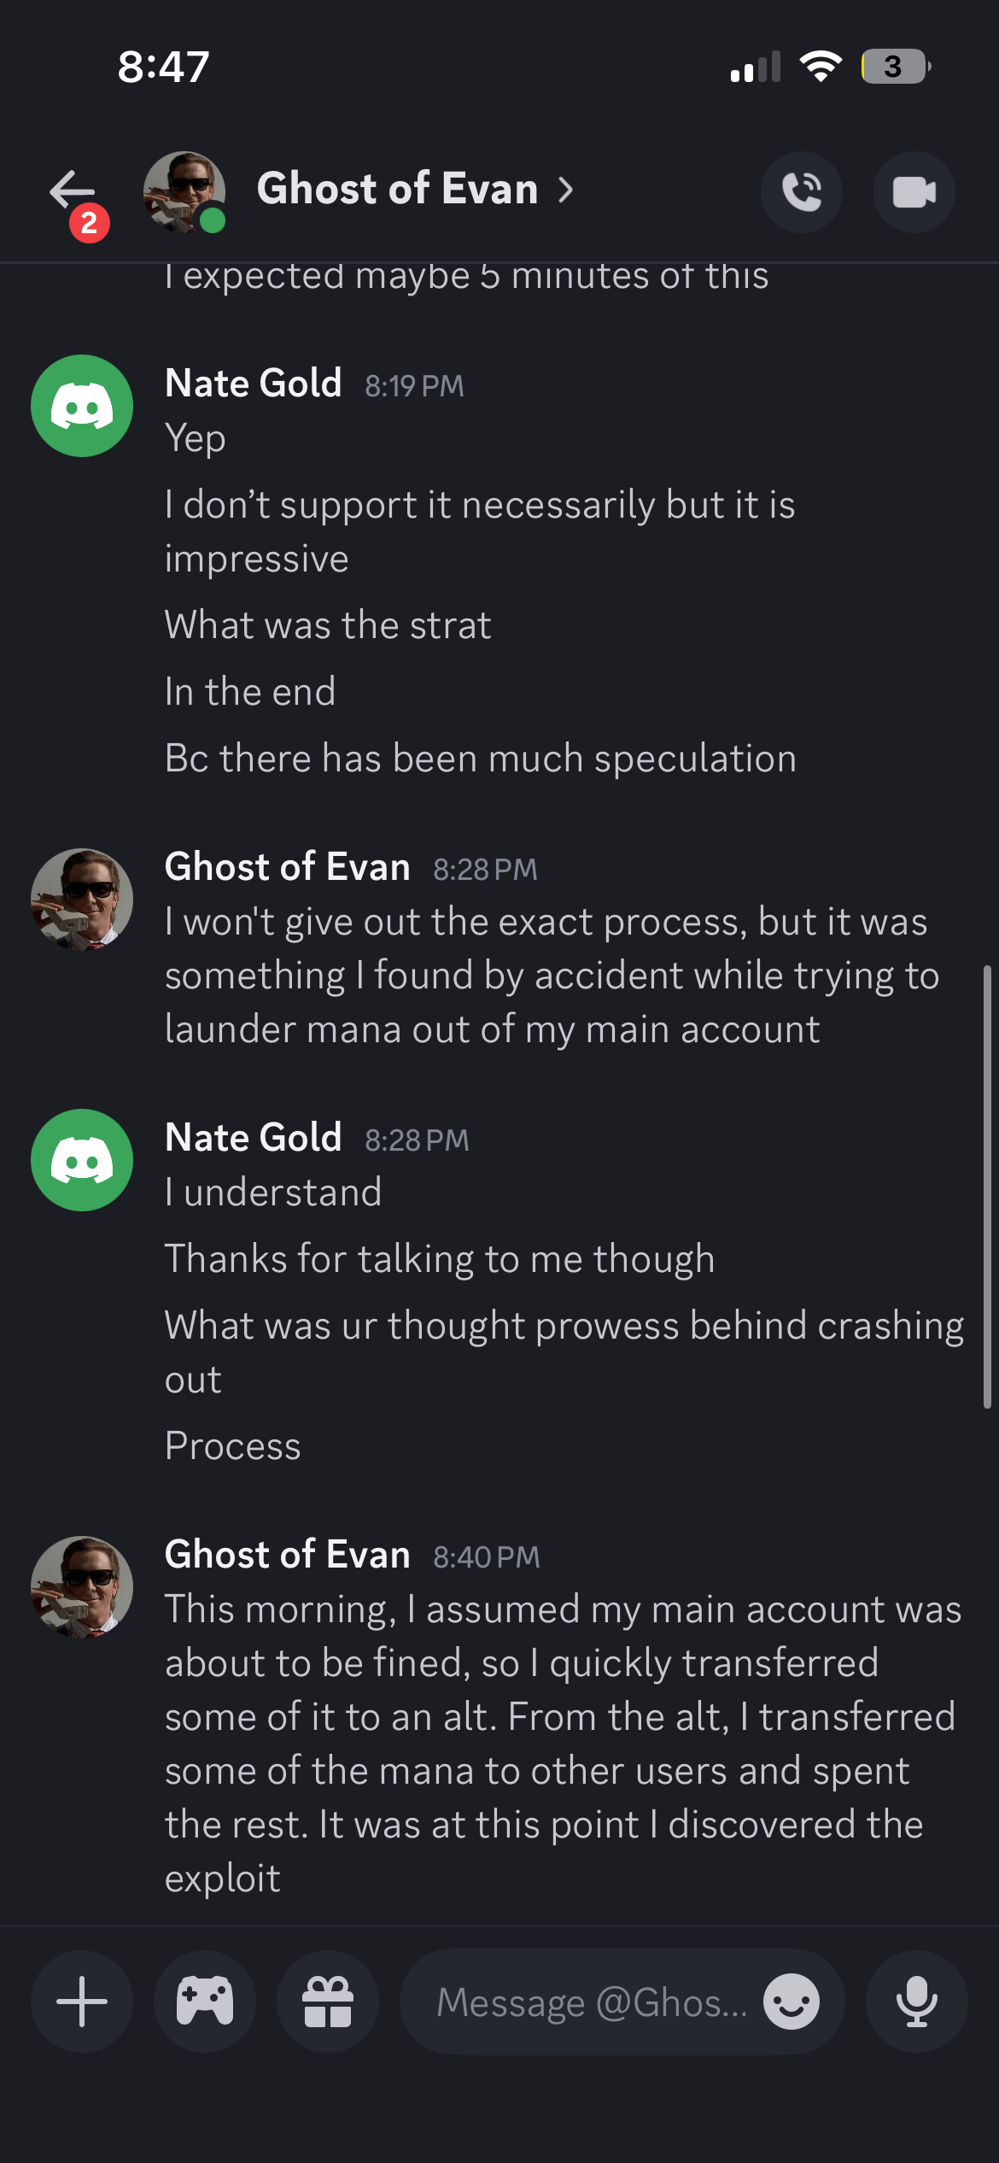This screenshot has height=2163, width=999.
Task: Open the plus attachment menu
Action: point(82,2002)
